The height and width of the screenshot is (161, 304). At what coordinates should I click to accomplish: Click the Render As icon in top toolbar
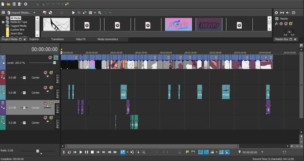click(20, 4)
